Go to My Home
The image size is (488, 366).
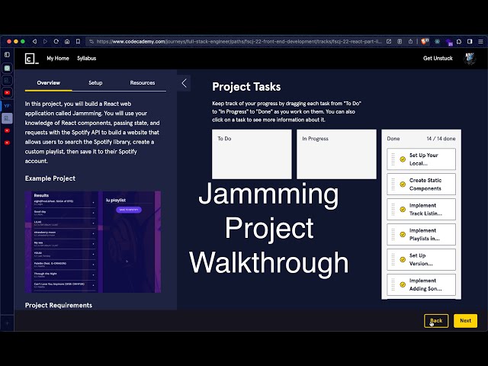tap(58, 58)
